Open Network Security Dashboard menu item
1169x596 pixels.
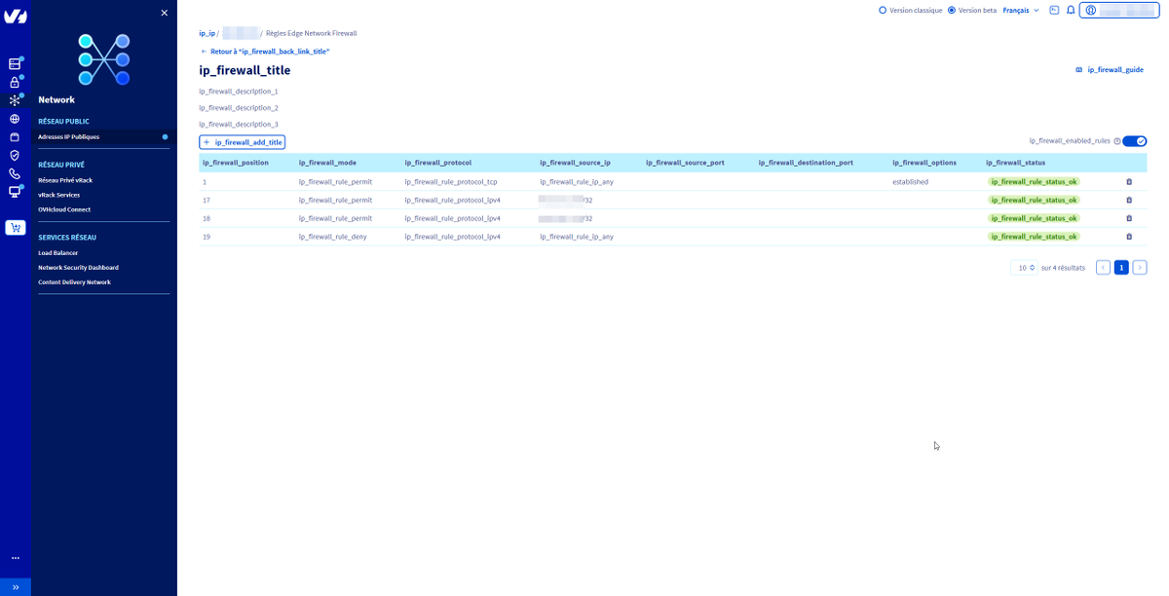pos(78,268)
